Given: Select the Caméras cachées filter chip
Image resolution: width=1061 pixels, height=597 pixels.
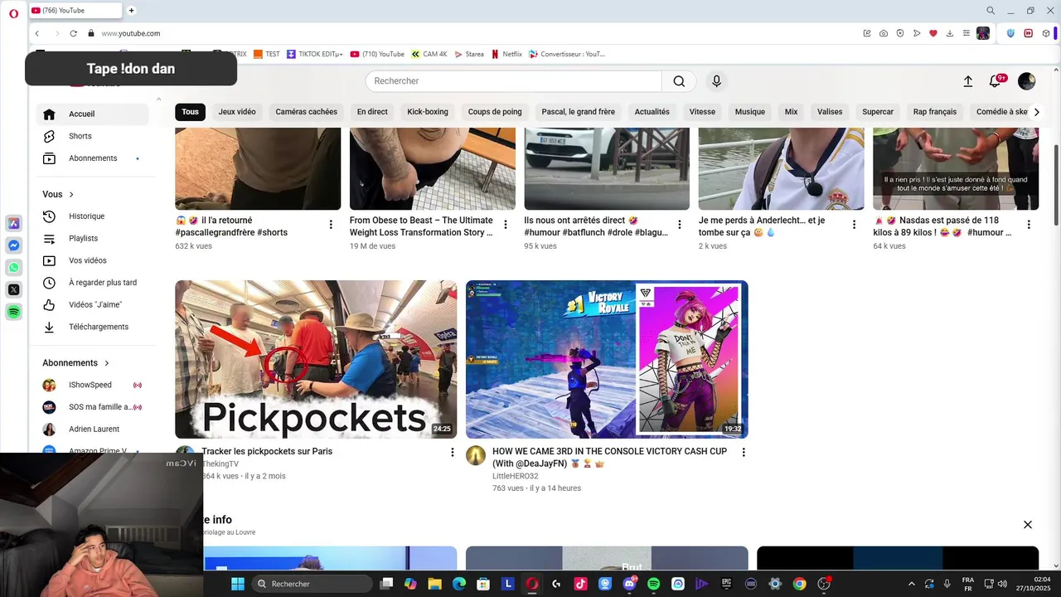Looking at the screenshot, I should (x=307, y=112).
